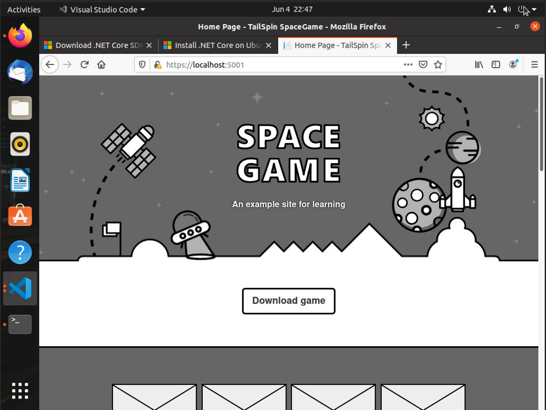Toggle the sidebar view
Image resolution: width=546 pixels, height=410 pixels.
click(x=496, y=65)
